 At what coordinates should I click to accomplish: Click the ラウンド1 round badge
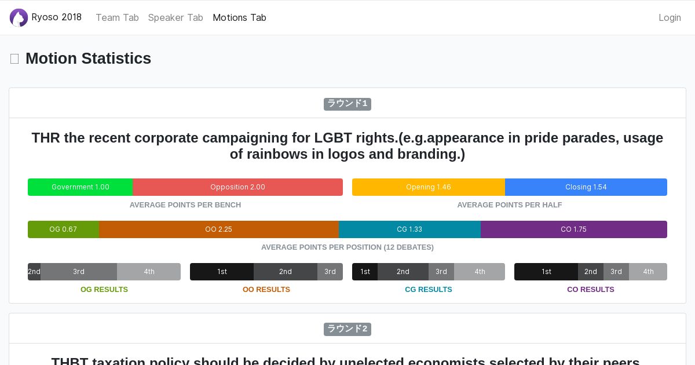pyautogui.click(x=347, y=104)
